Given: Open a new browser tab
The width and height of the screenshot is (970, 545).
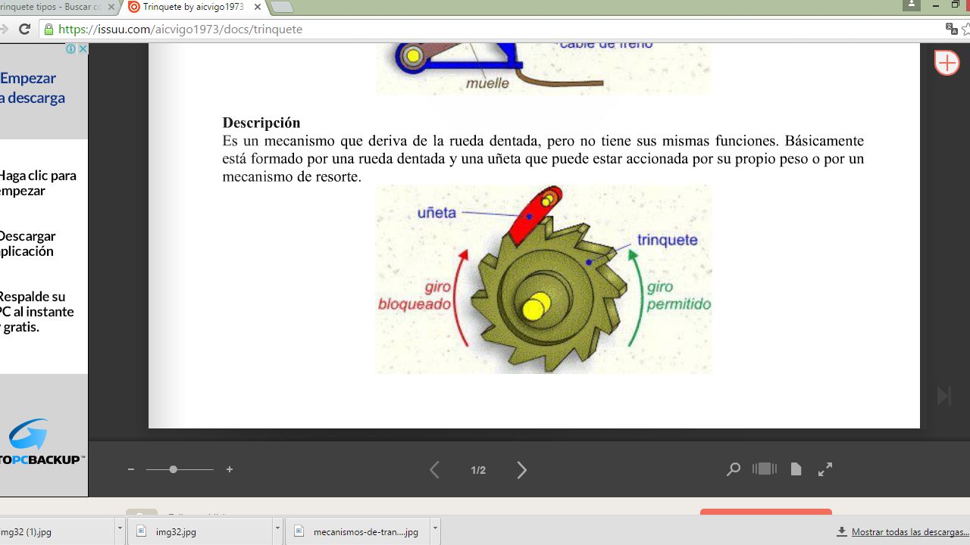Looking at the screenshot, I should (x=281, y=7).
